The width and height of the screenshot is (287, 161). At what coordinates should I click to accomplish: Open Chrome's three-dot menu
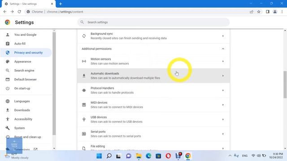pyautogui.click(x=282, y=12)
